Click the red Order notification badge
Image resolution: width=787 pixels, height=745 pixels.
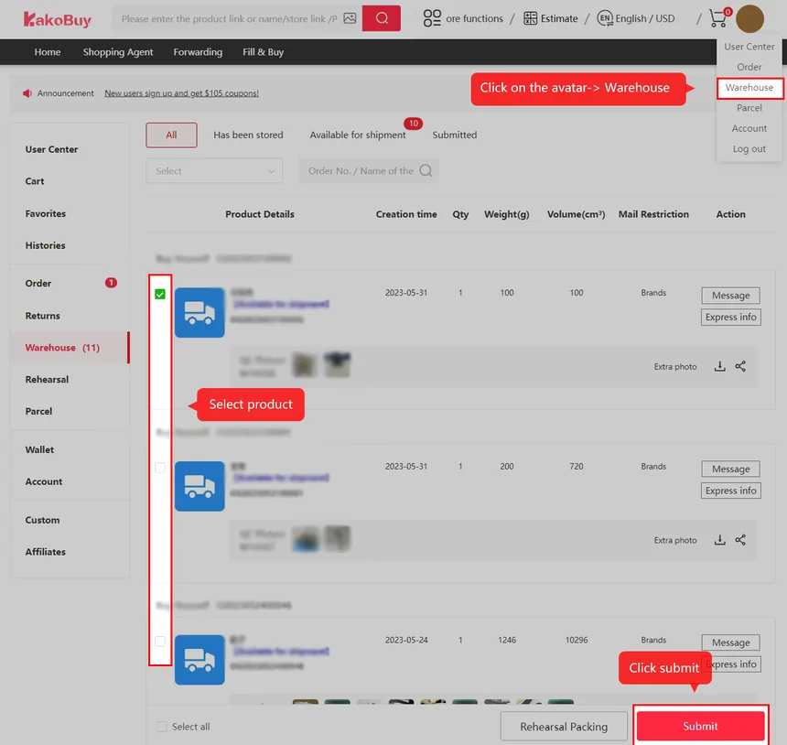(x=111, y=283)
